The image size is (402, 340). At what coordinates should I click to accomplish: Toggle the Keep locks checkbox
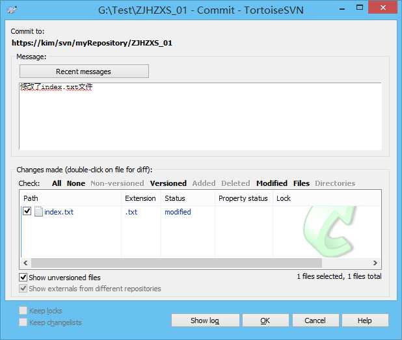coord(23,310)
